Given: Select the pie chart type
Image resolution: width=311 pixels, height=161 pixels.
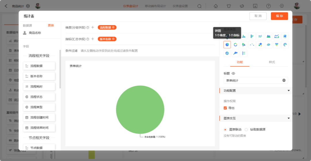Looking at the screenshot, I should [x=227, y=45].
